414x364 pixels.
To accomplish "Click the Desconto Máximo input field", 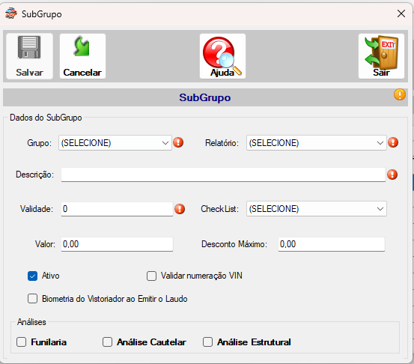I will tap(332, 244).
